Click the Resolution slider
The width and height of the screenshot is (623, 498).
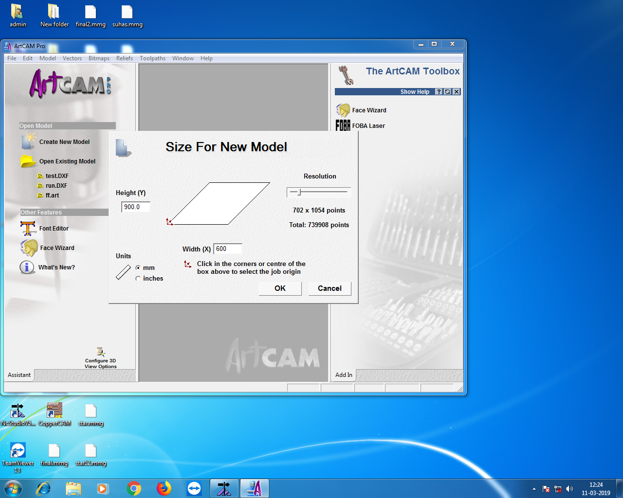[x=319, y=192]
